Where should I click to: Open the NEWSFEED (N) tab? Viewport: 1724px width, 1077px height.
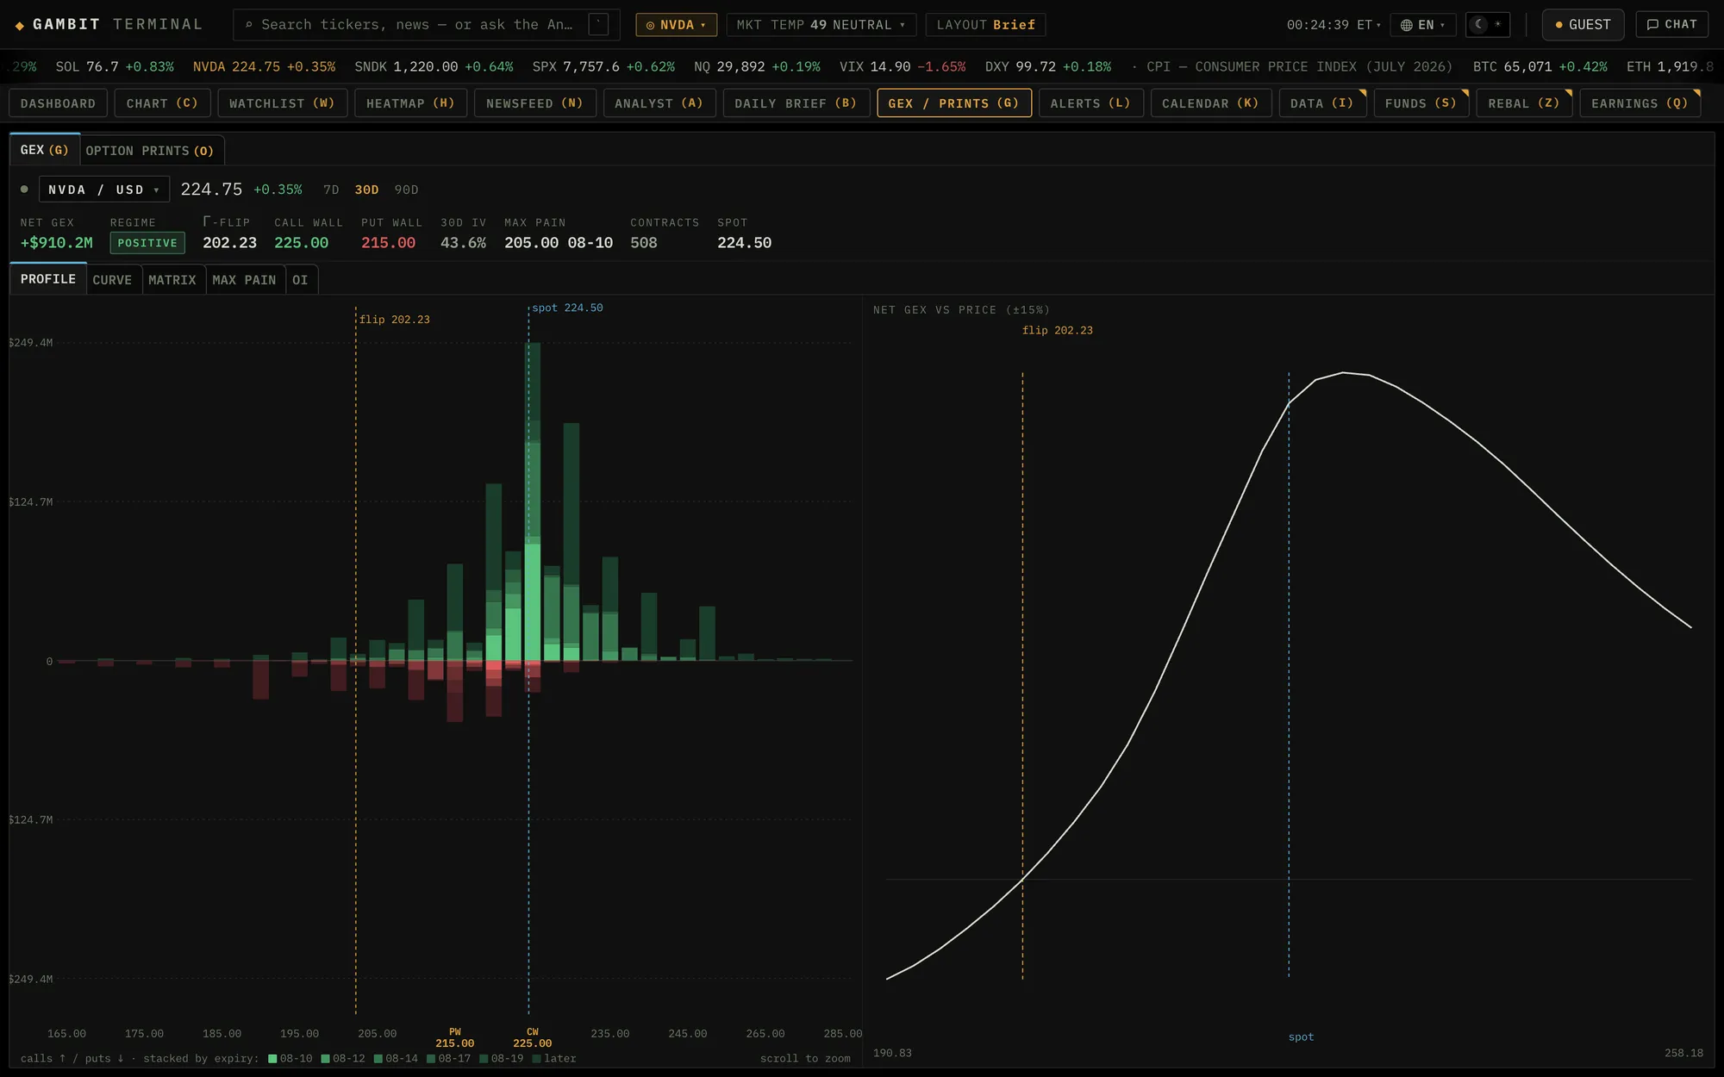coord(534,103)
